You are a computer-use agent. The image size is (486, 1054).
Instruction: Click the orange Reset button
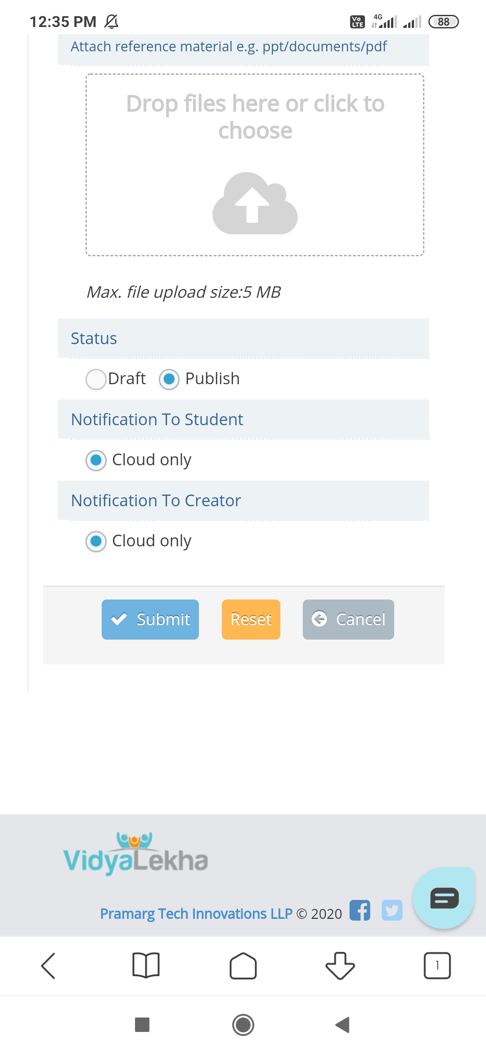point(251,619)
